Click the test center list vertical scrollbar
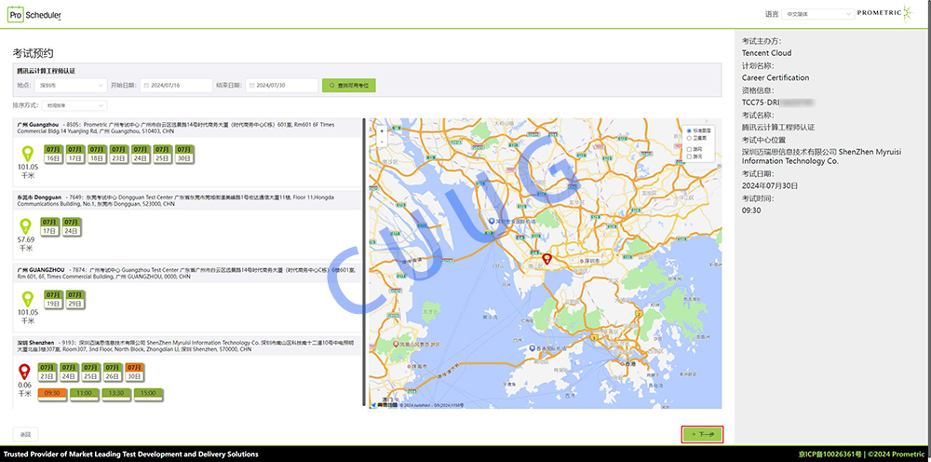The image size is (931, 462). [363, 262]
